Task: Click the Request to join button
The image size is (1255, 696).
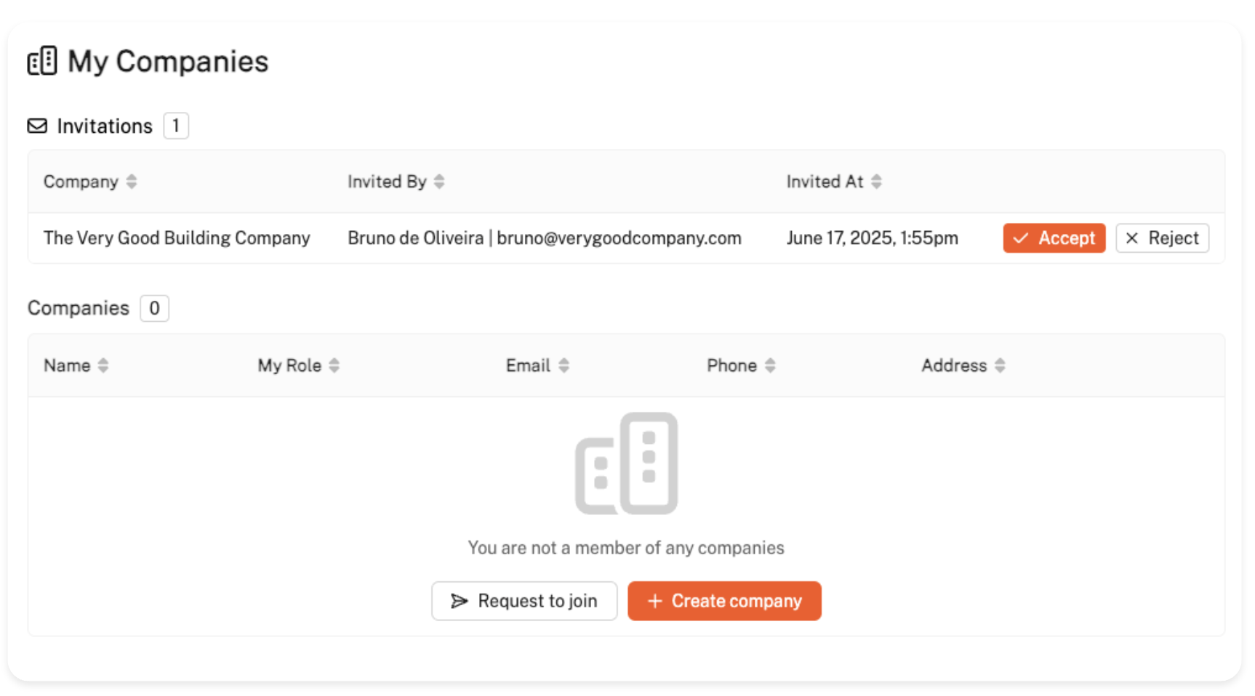Action: tap(524, 601)
